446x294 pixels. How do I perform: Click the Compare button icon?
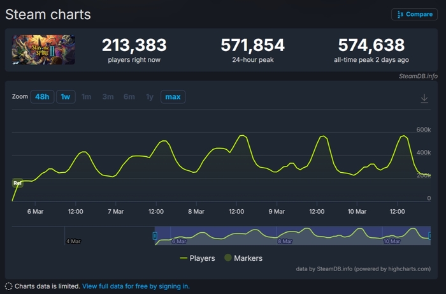click(x=398, y=15)
